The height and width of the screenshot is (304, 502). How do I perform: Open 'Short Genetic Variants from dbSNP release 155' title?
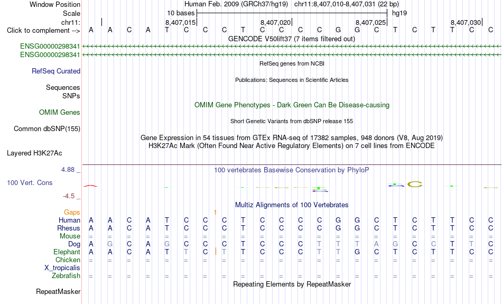(292, 121)
